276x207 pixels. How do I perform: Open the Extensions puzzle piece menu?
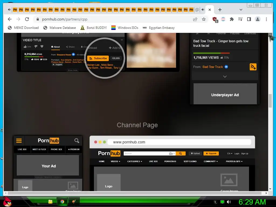232,19
